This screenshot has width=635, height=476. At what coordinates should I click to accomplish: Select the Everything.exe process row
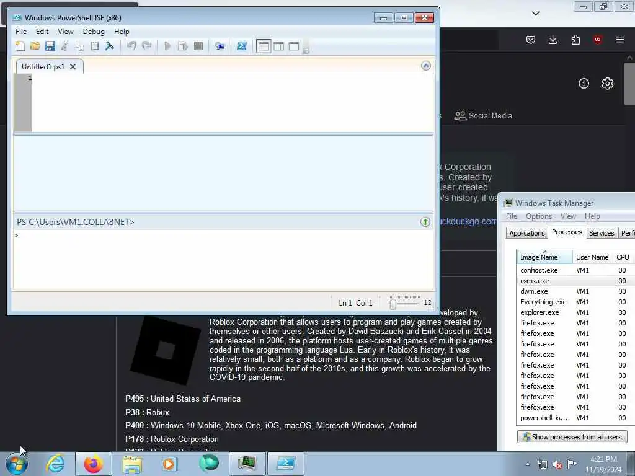tap(575, 302)
